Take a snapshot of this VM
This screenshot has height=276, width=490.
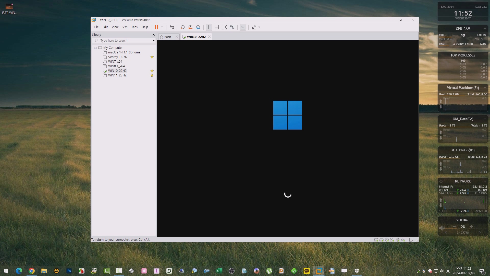pos(182,27)
